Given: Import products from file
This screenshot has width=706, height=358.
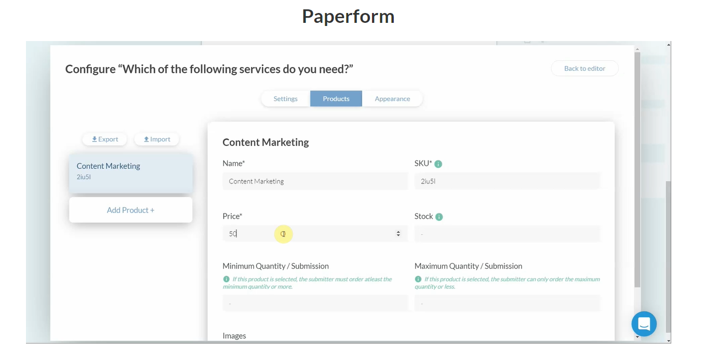Looking at the screenshot, I should [157, 139].
